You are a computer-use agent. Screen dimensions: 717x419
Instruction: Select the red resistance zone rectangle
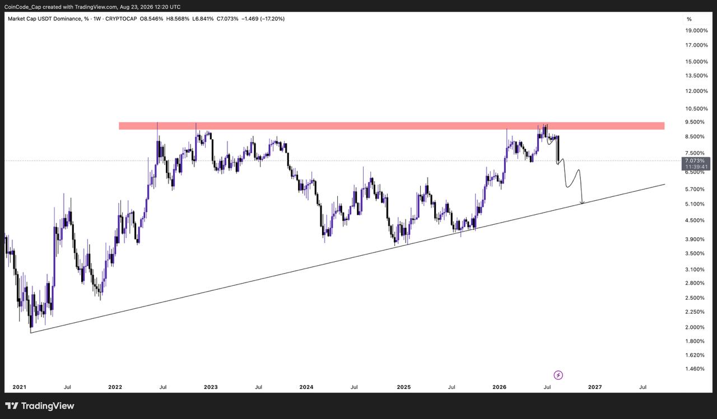392,126
